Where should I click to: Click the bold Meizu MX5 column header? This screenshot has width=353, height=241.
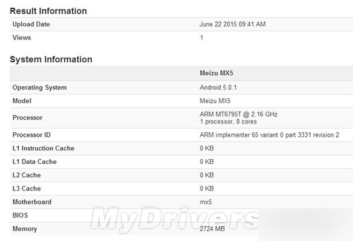click(221, 75)
